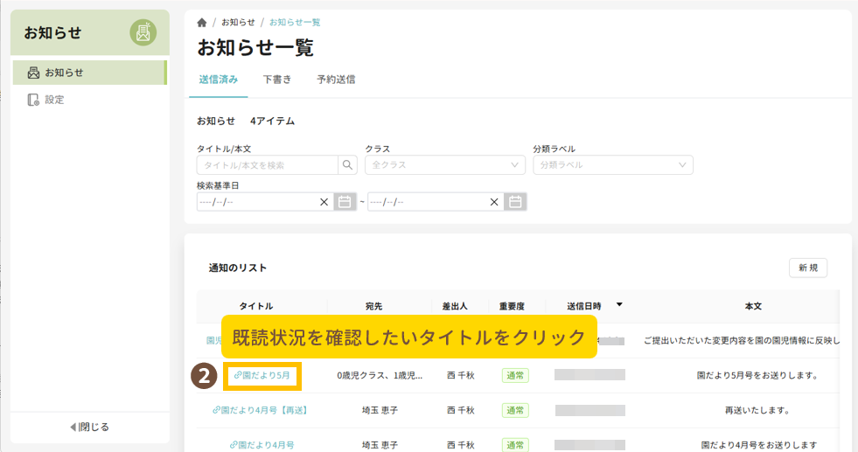Clear the start date field
The width and height of the screenshot is (858, 452).
pyautogui.click(x=324, y=202)
